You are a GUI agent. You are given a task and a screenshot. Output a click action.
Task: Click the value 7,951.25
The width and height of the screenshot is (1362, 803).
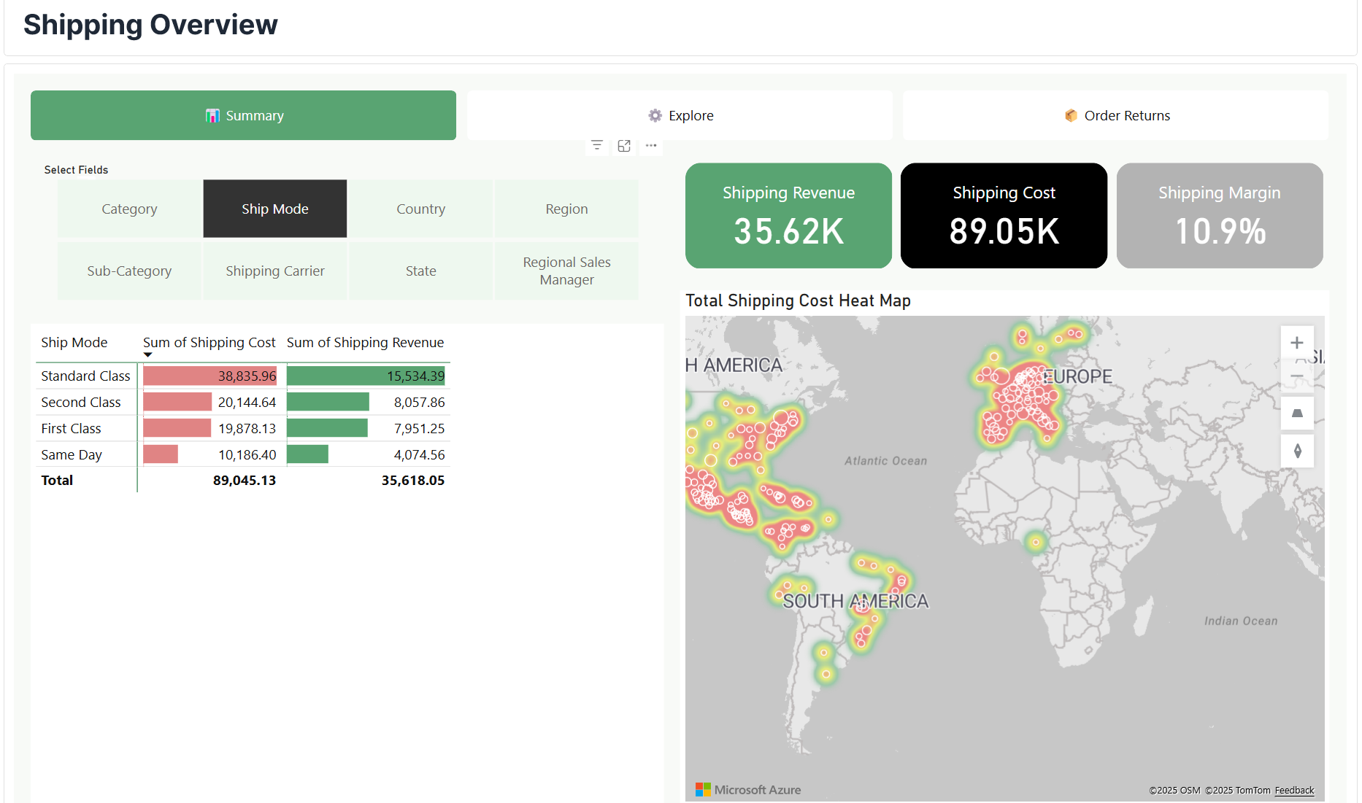coord(419,428)
